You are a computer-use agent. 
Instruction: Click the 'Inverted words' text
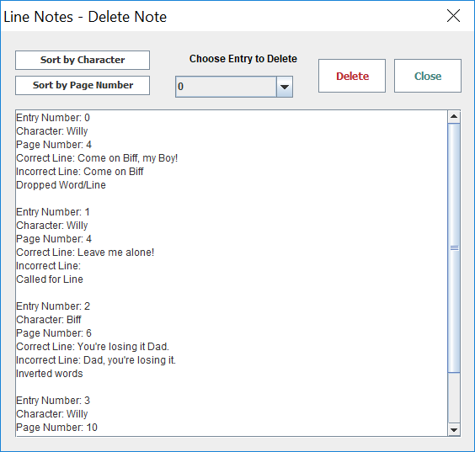(50, 374)
